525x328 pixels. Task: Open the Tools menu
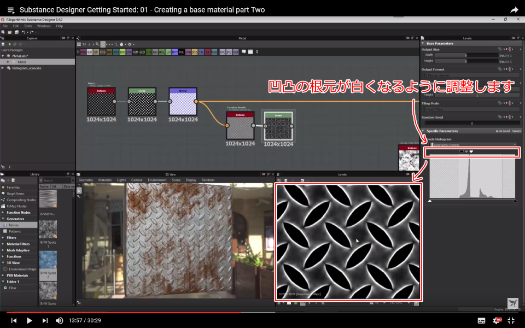click(28, 26)
